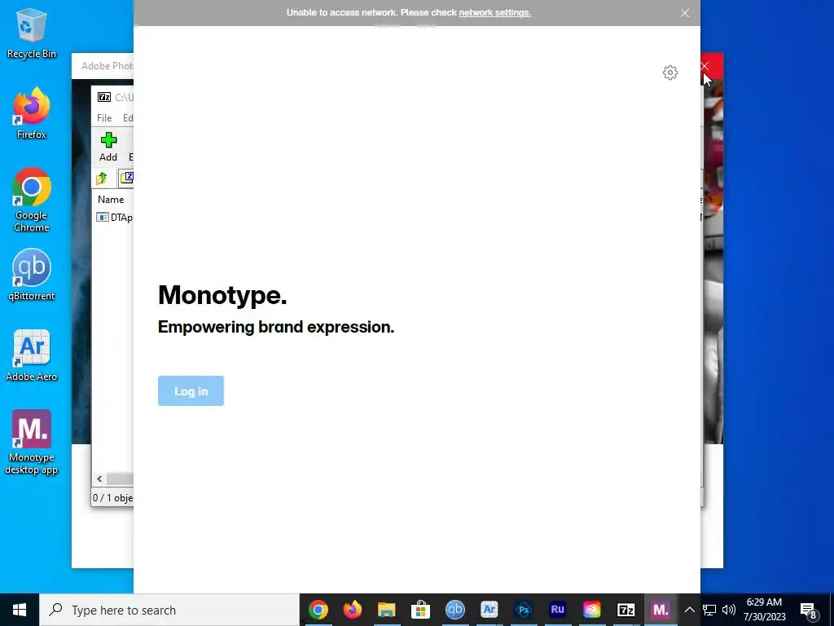Open the Recycle Bin desktop icon
834x626 pixels.
pos(32,33)
